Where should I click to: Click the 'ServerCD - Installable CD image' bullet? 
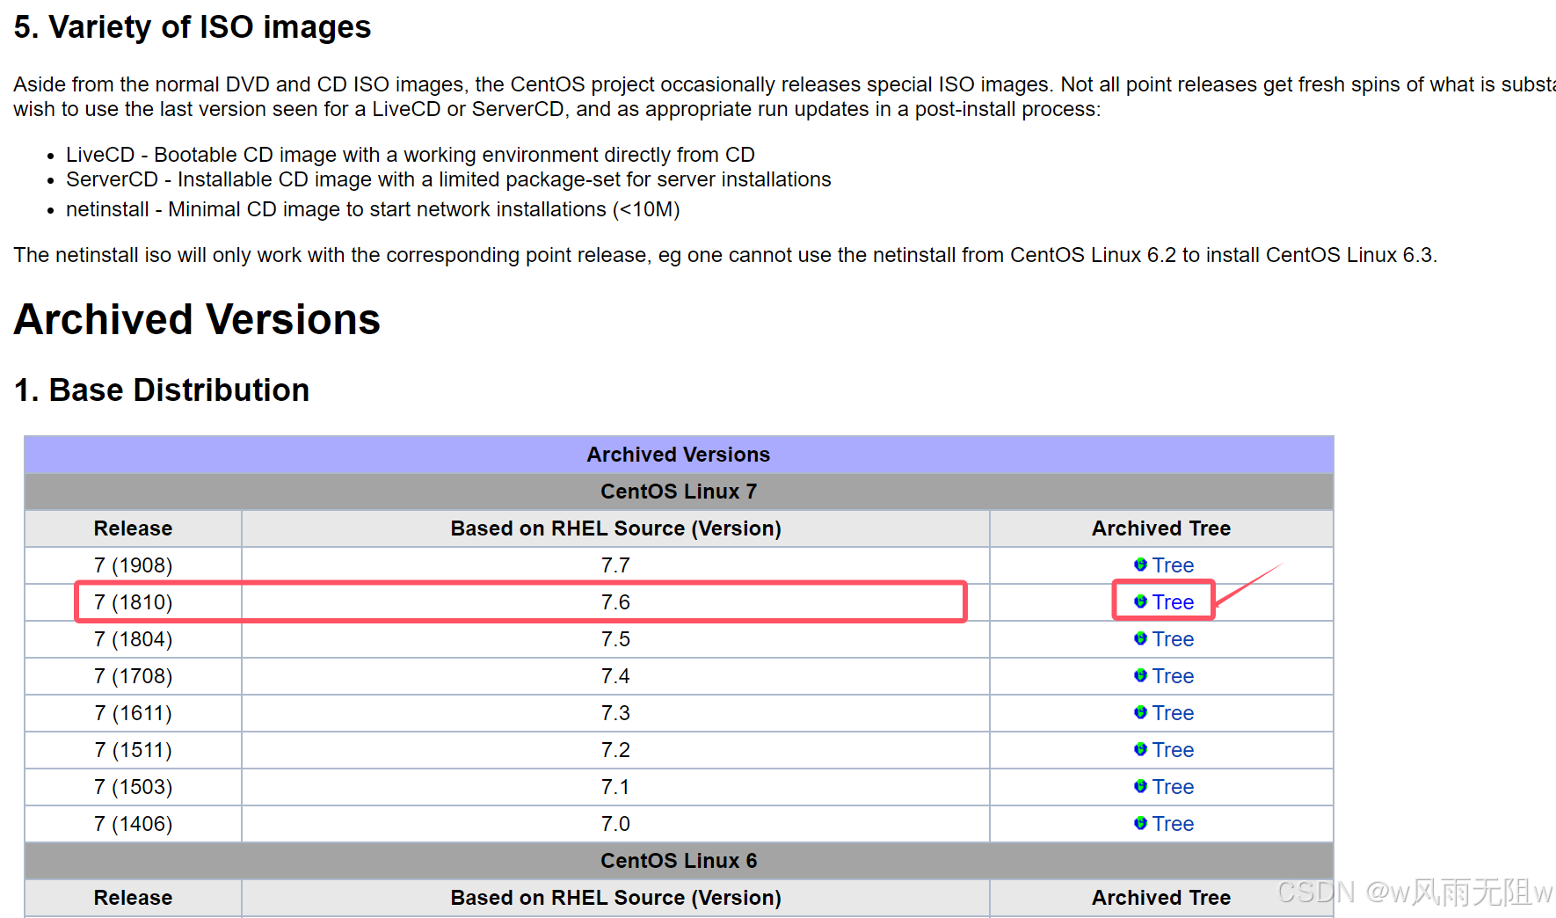[448, 179]
